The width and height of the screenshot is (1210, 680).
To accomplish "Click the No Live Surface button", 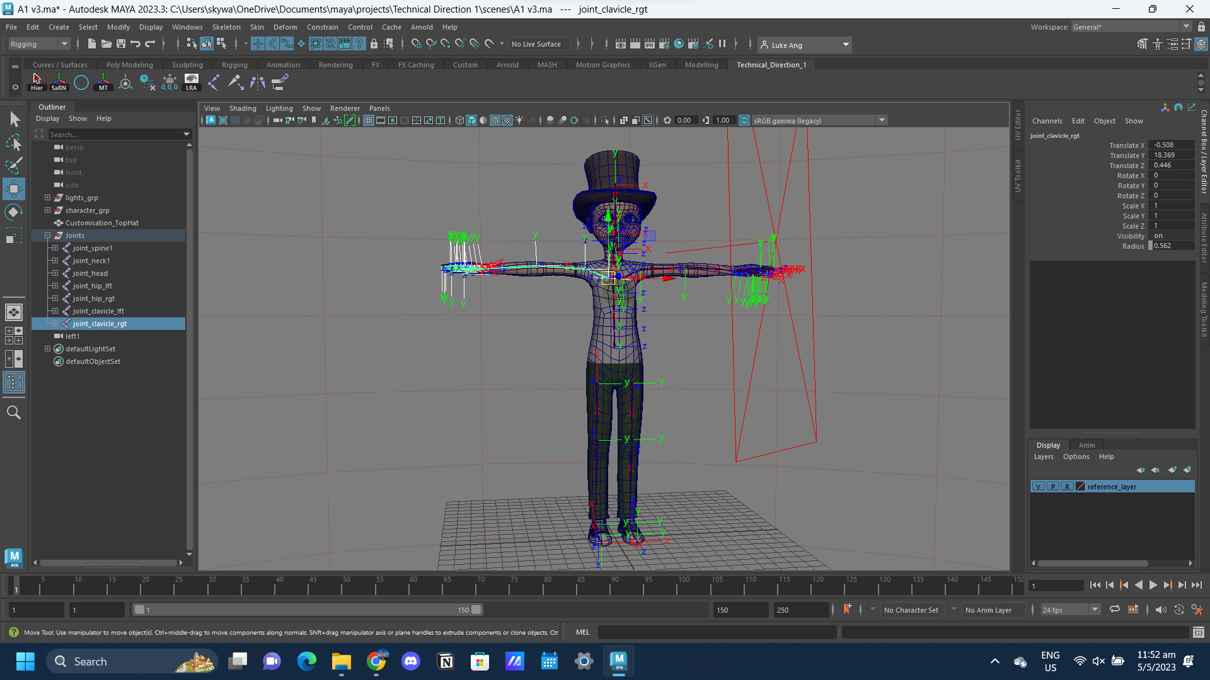I will tap(539, 44).
